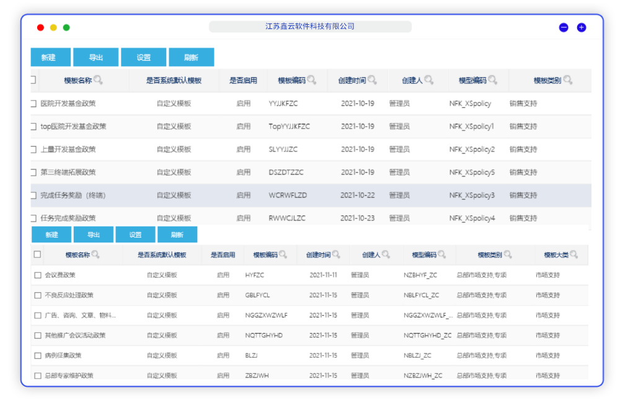The width and height of the screenshot is (620, 406).
Task: Click the blue plus icon in title bar
Action: click(581, 27)
